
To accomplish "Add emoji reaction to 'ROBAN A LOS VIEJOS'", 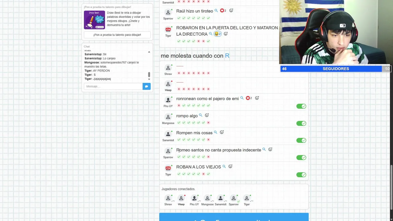I will tap(230, 166).
